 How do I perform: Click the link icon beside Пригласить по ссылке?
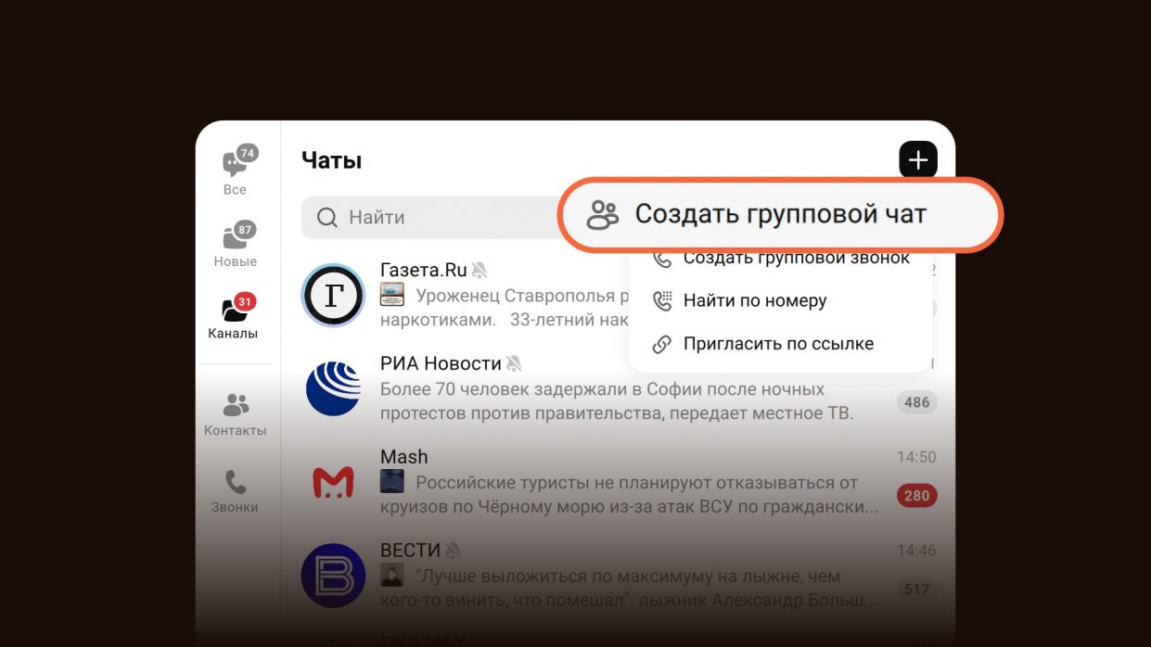[x=661, y=343]
